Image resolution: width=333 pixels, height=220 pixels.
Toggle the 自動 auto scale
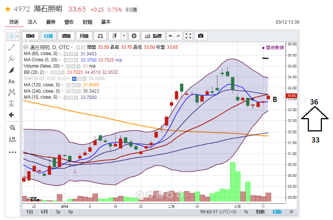click(x=277, y=212)
